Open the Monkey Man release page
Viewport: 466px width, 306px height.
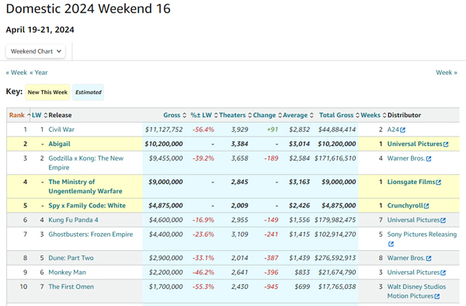67,273
